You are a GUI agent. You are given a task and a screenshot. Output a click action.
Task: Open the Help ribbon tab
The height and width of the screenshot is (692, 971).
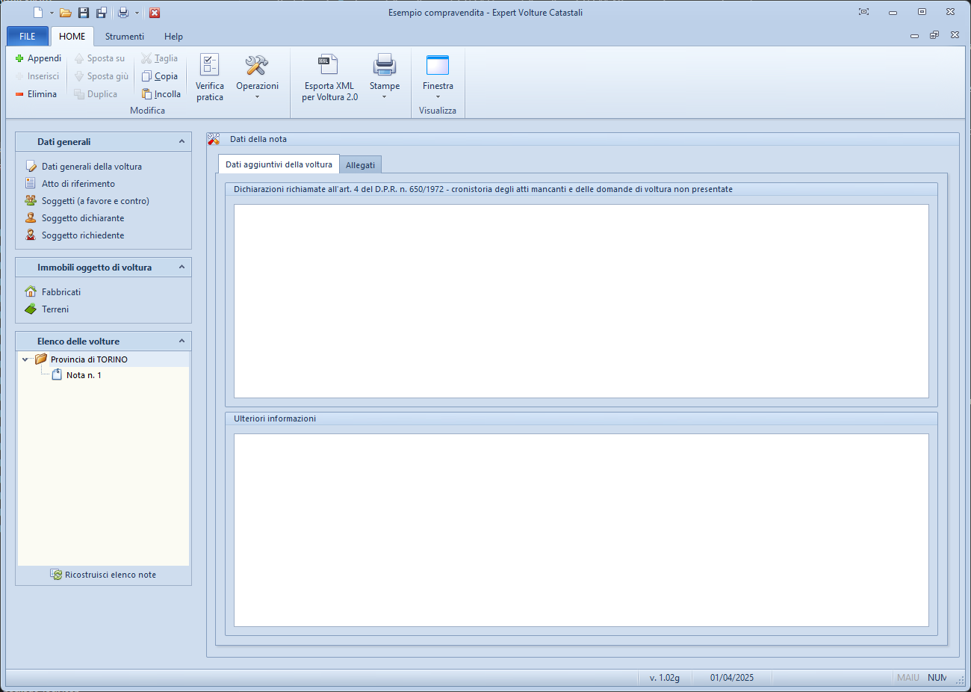[173, 36]
